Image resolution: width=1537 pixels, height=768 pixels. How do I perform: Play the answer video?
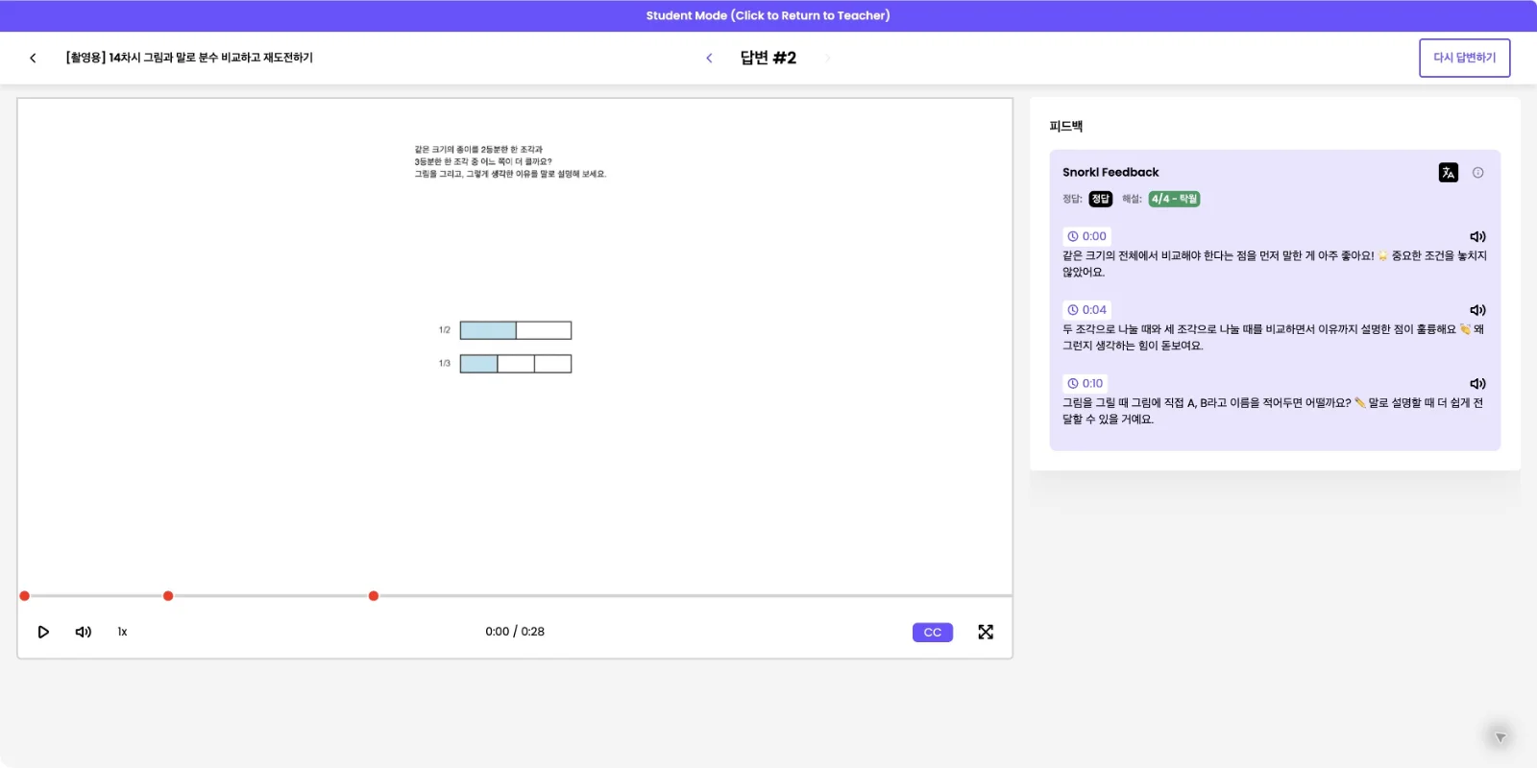pos(43,632)
